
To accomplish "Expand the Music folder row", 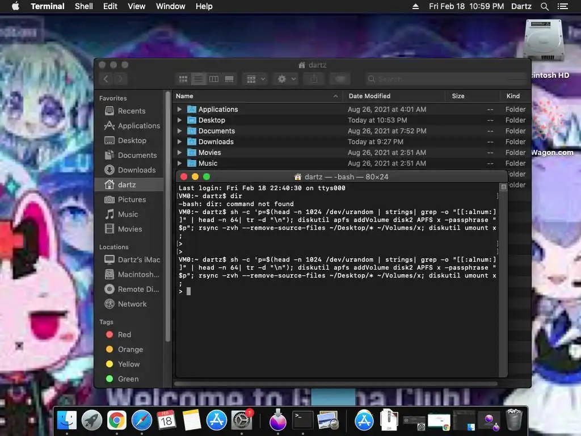I will (x=179, y=163).
